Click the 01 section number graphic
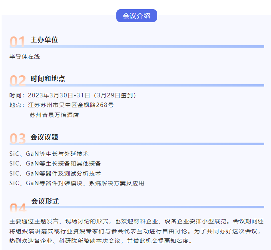This screenshot has height=250, width=271. (x=18, y=42)
